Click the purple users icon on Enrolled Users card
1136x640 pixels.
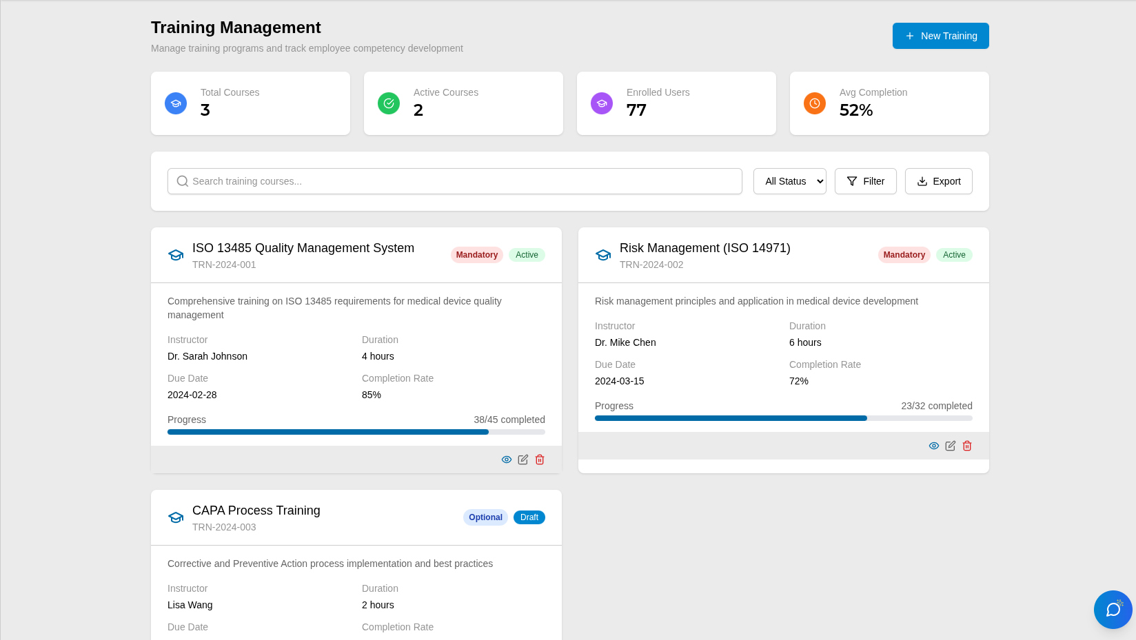click(x=601, y=103)
